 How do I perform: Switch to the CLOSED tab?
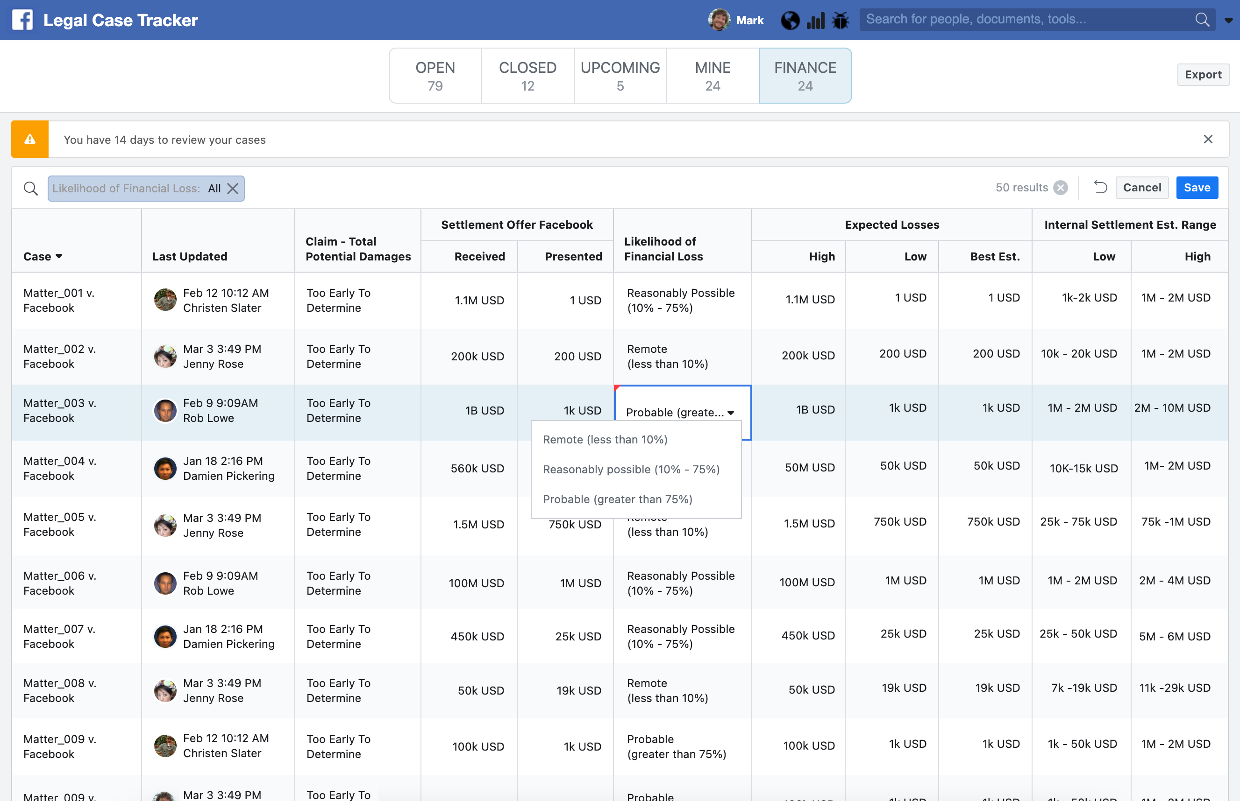[x=527, y=76]
